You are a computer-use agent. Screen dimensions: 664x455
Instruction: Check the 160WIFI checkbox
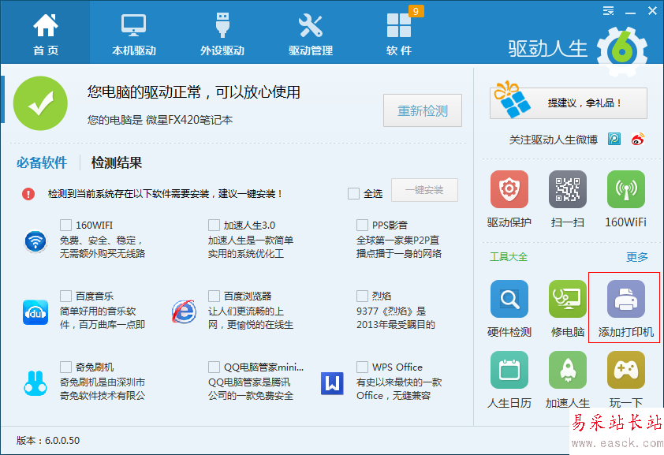tap(65, 225)
